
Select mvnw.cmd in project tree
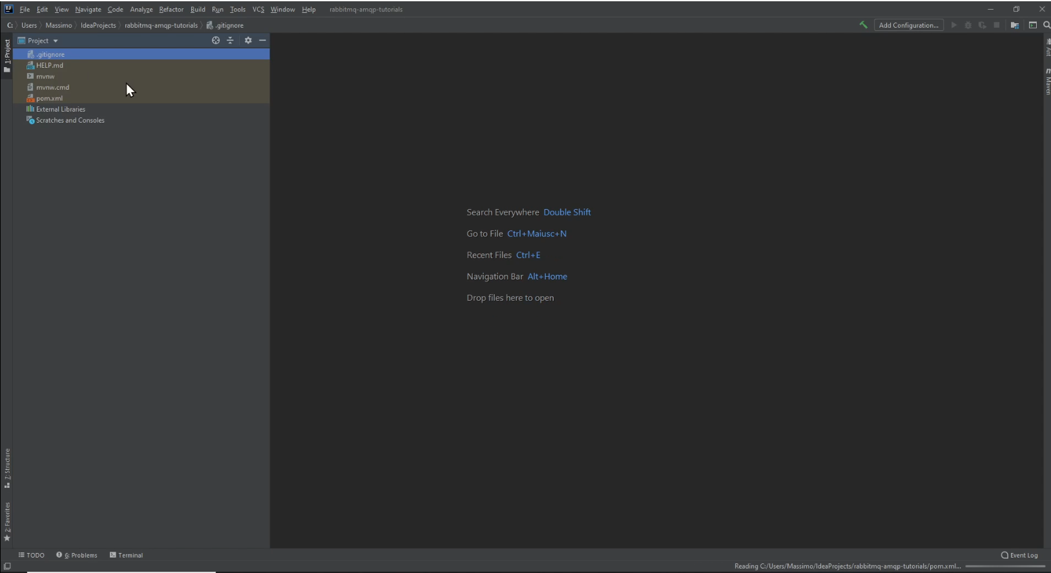pos(141,87)
